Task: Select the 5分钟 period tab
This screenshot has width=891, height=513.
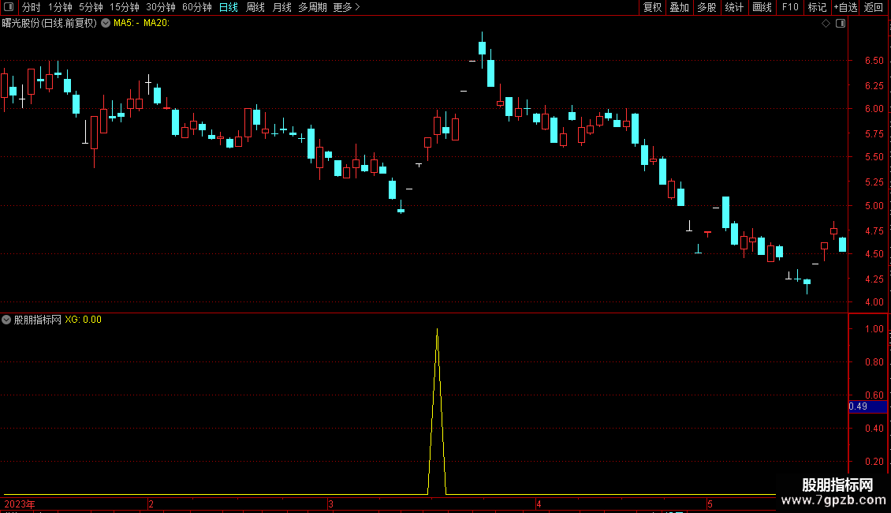Action: 91,7
